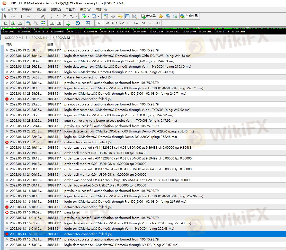Expand the profiles dropdown arrow
Viewport: 286px width, 250px height.
(99, 16)
